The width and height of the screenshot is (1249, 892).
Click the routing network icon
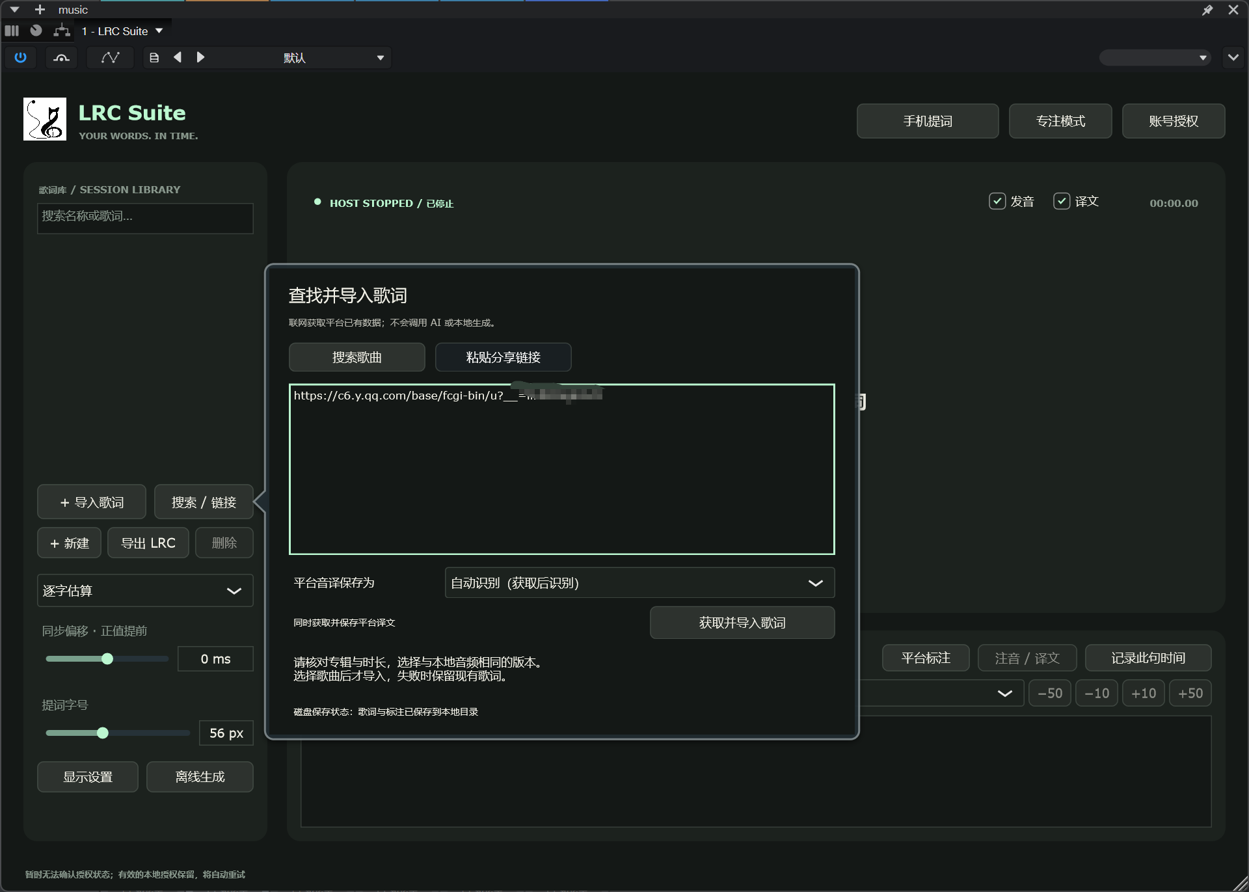pos(62,31)
